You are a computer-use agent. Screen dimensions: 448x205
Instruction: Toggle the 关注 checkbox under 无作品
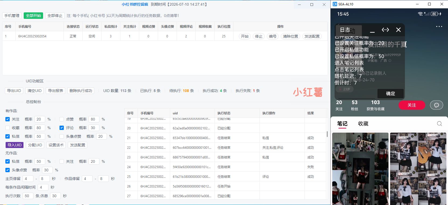click(62, 161)
